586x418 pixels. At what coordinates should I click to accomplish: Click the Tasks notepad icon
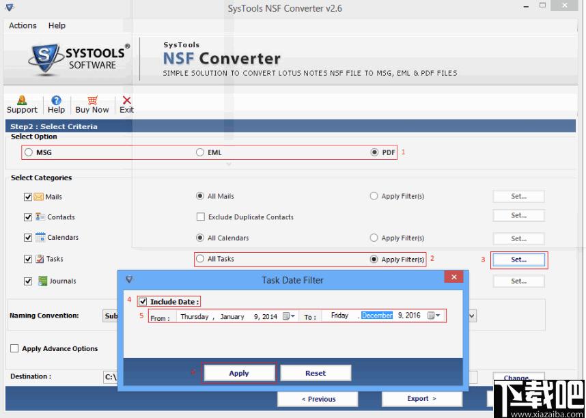[40, 259]
